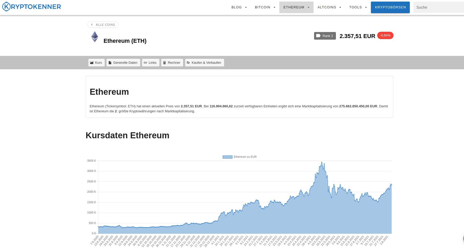
Task: Jump to Generelle Daten section
Action: point(123,62)
